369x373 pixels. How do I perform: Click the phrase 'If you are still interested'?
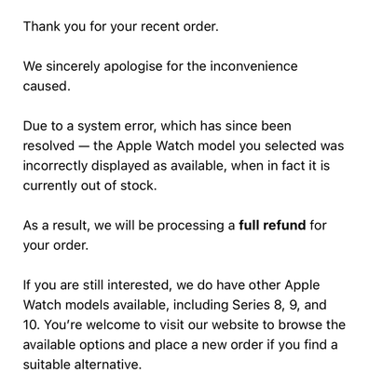coord(98,285)
